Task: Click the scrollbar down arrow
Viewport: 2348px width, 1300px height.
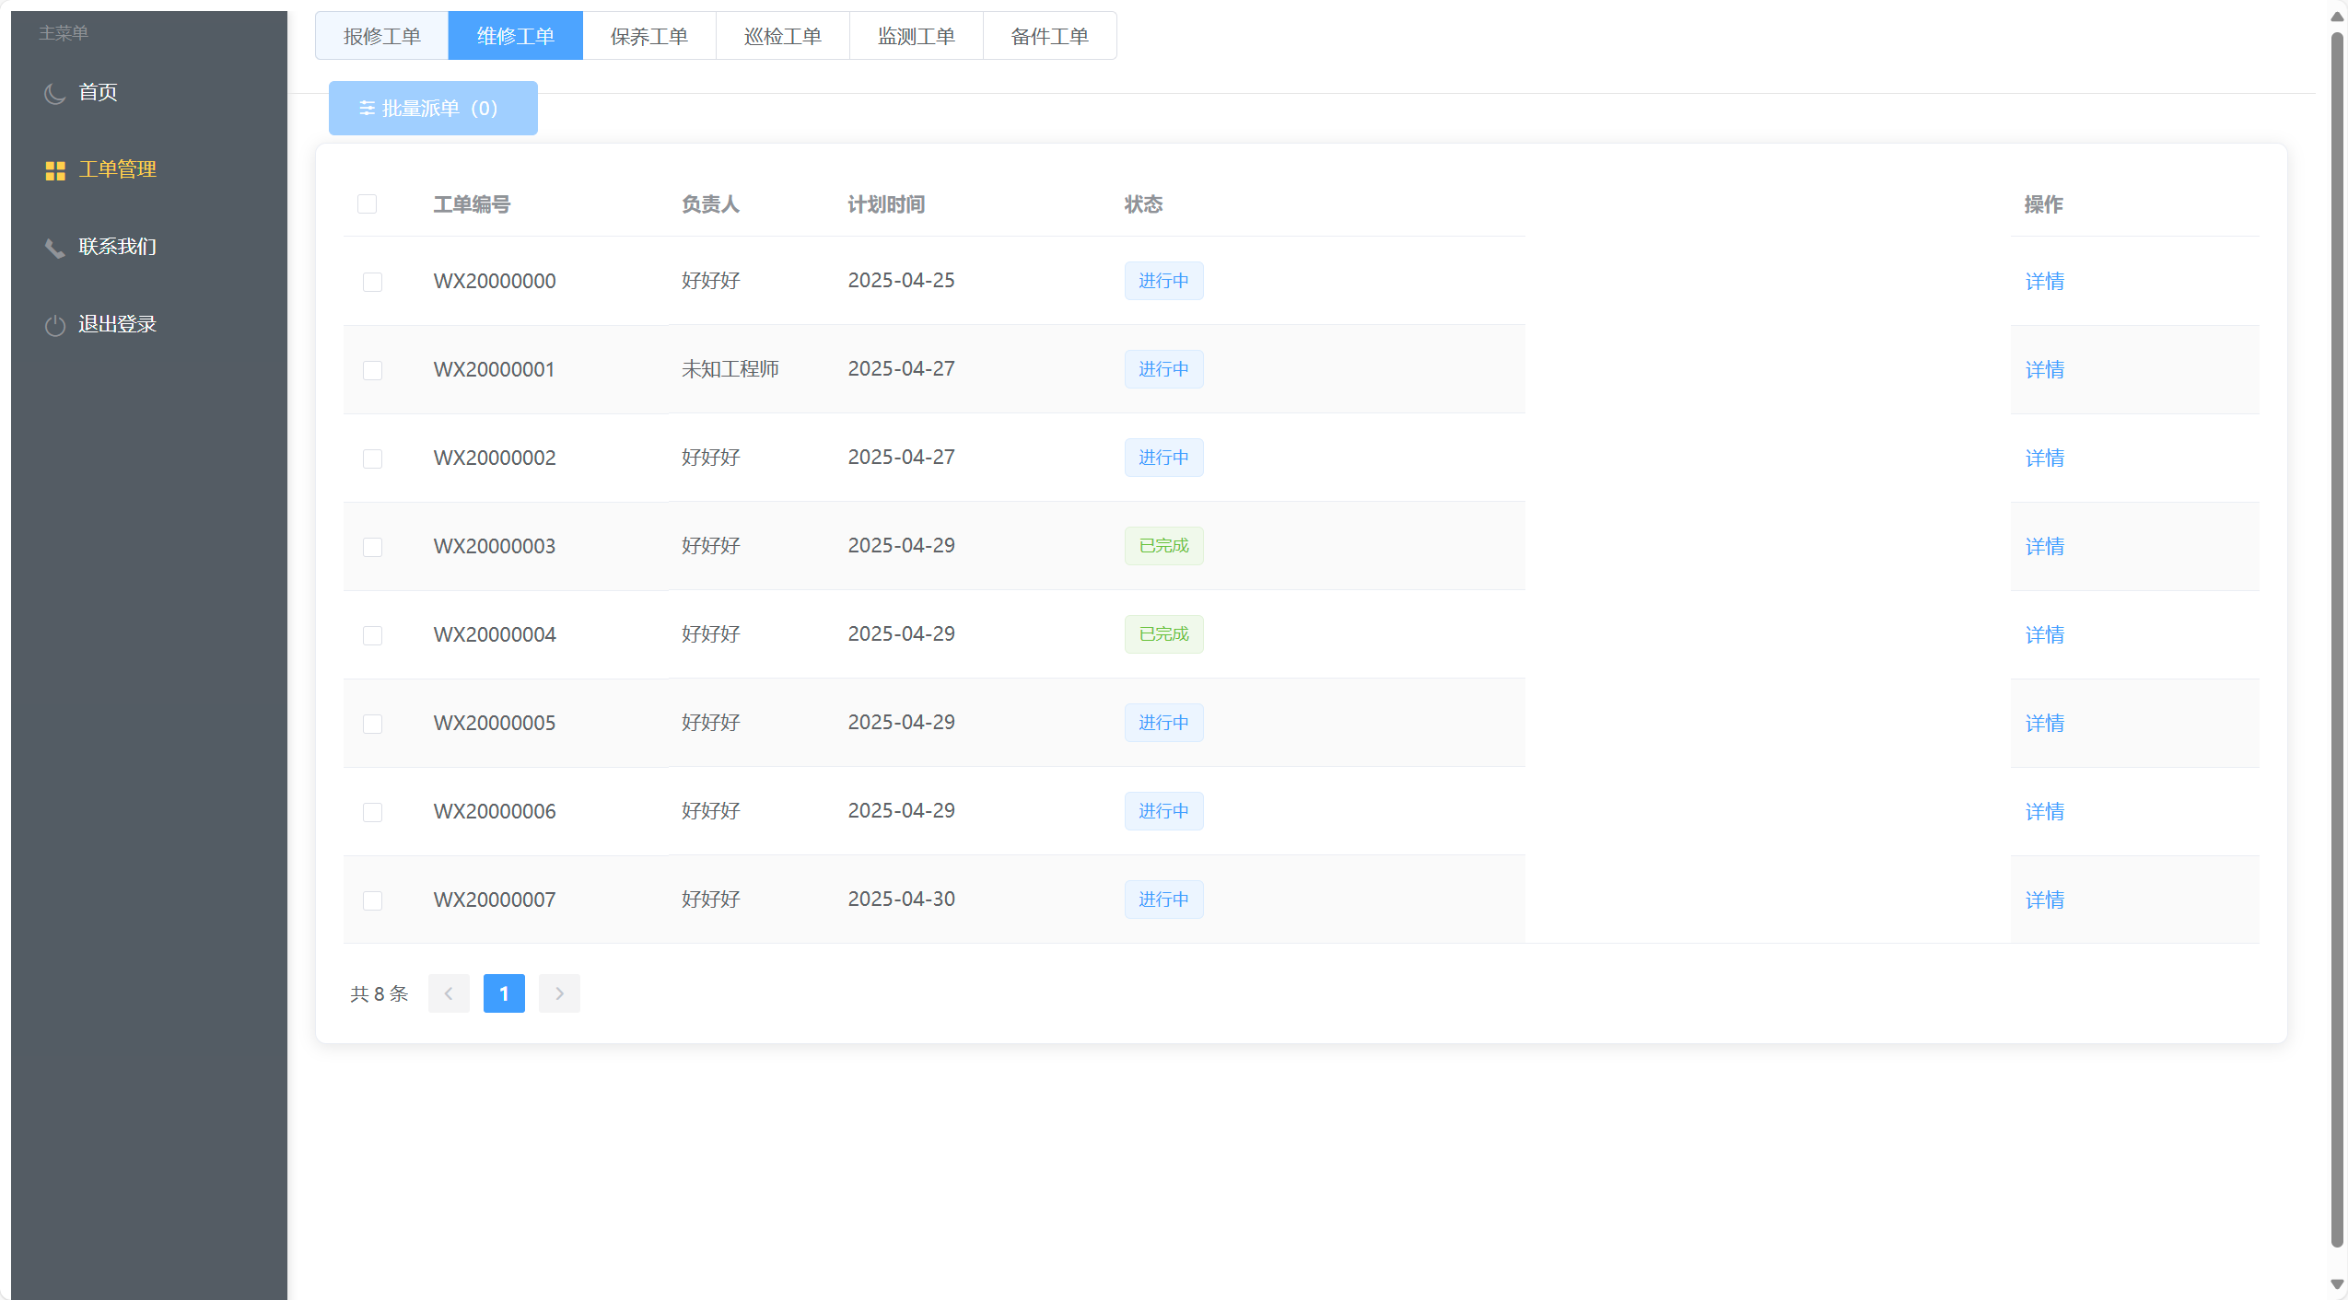Action: (x=2337, y=1284)
